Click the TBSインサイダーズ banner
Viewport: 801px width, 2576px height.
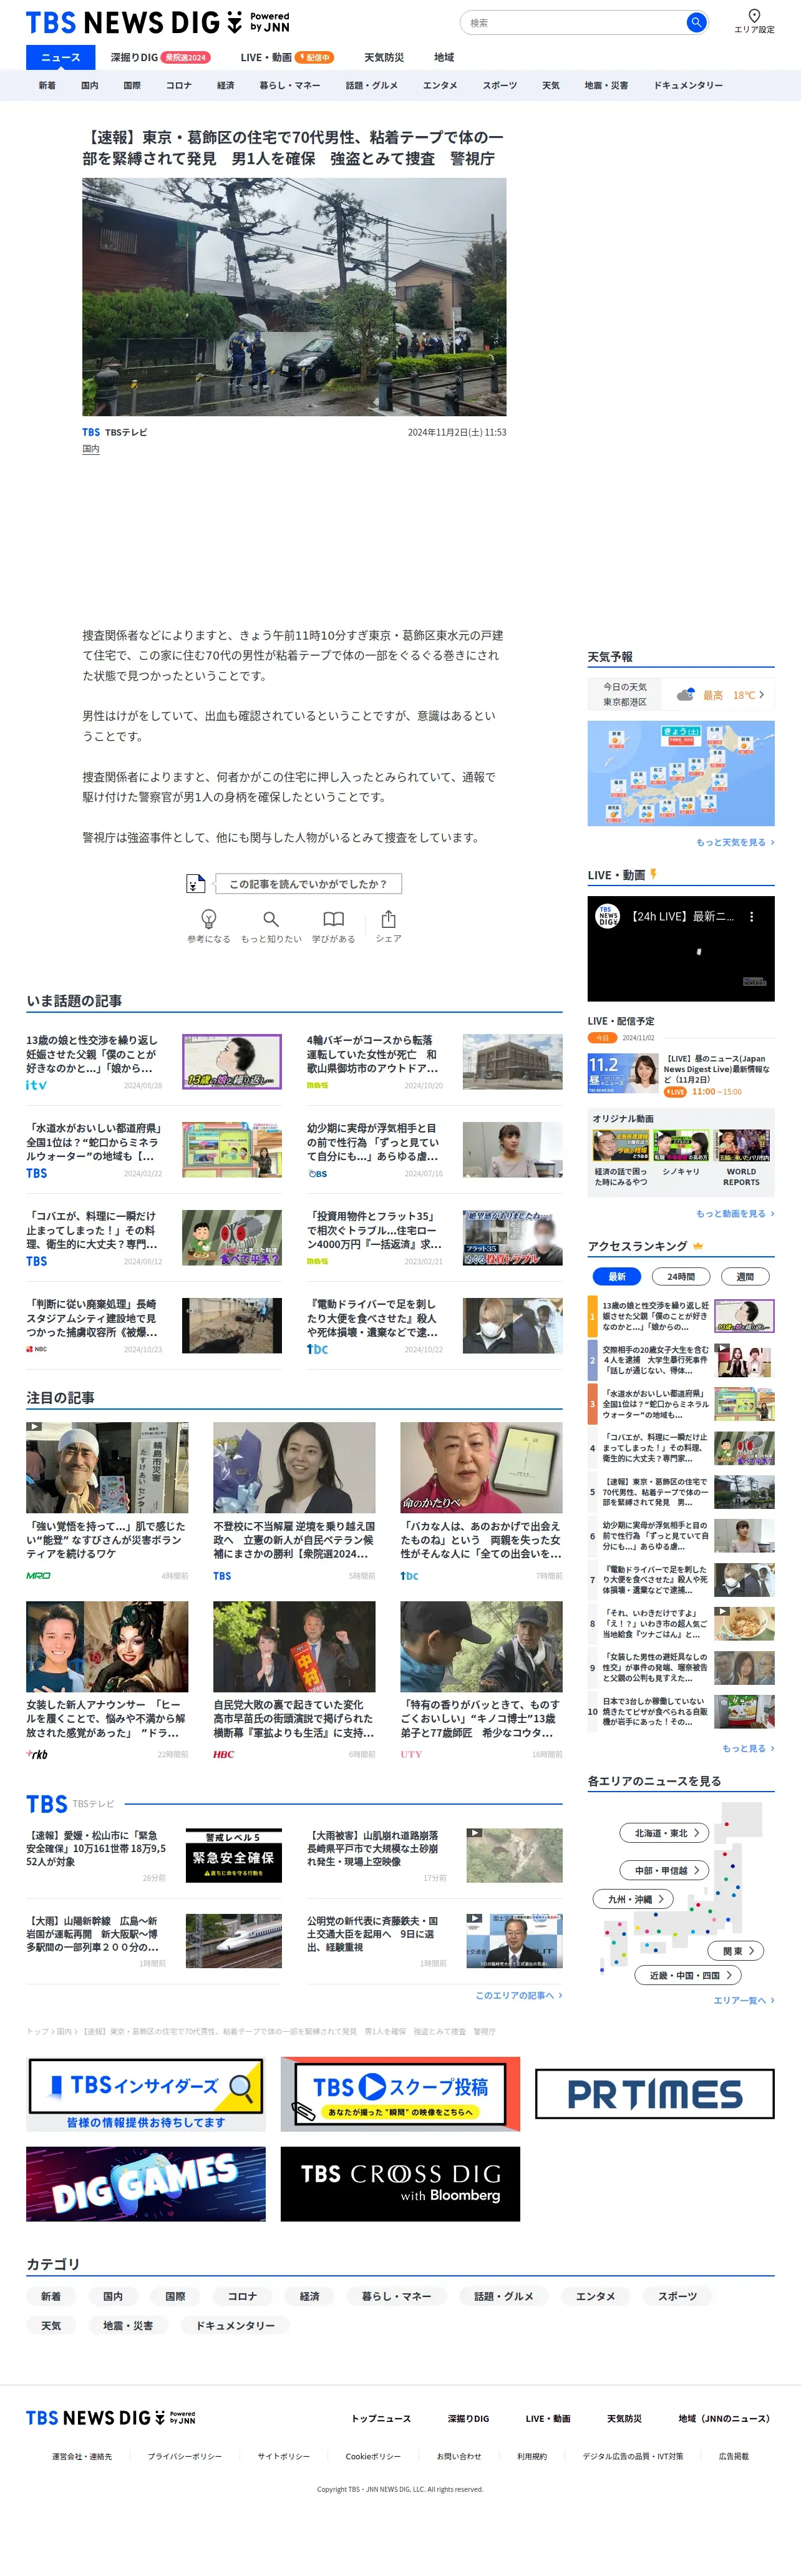(x=146, y=2094)
